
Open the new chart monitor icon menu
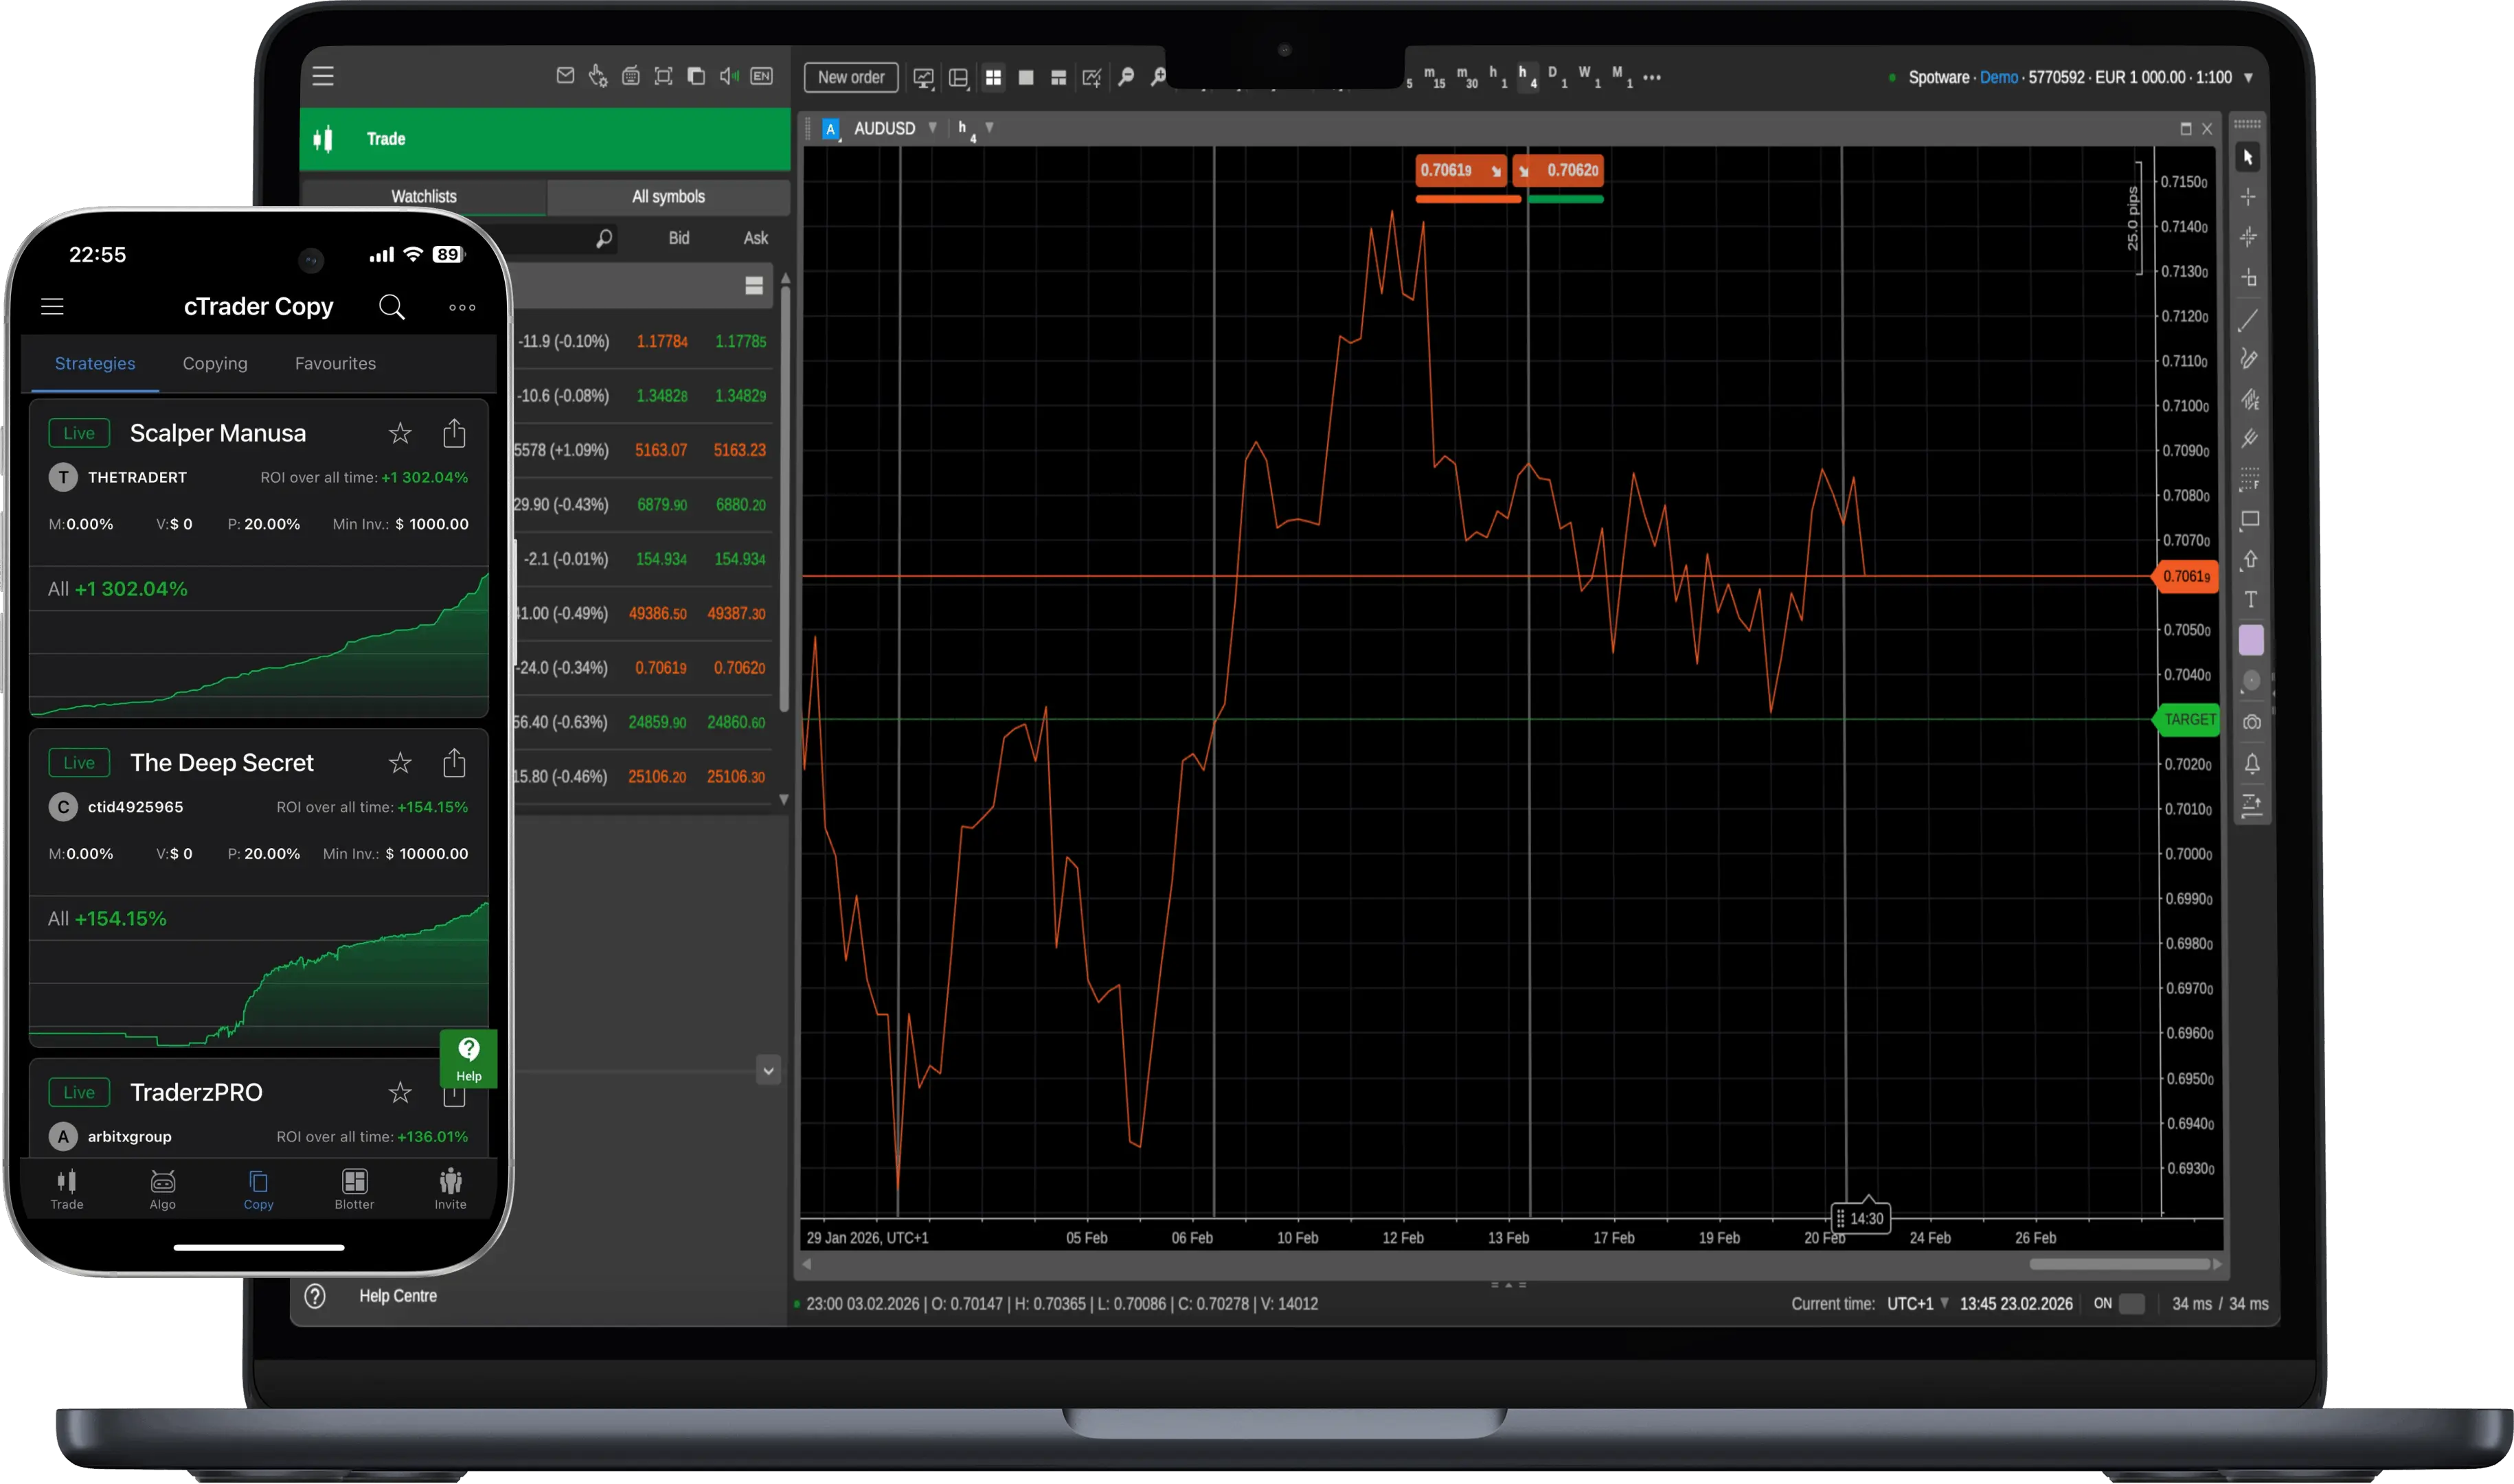tap(924, 78)
